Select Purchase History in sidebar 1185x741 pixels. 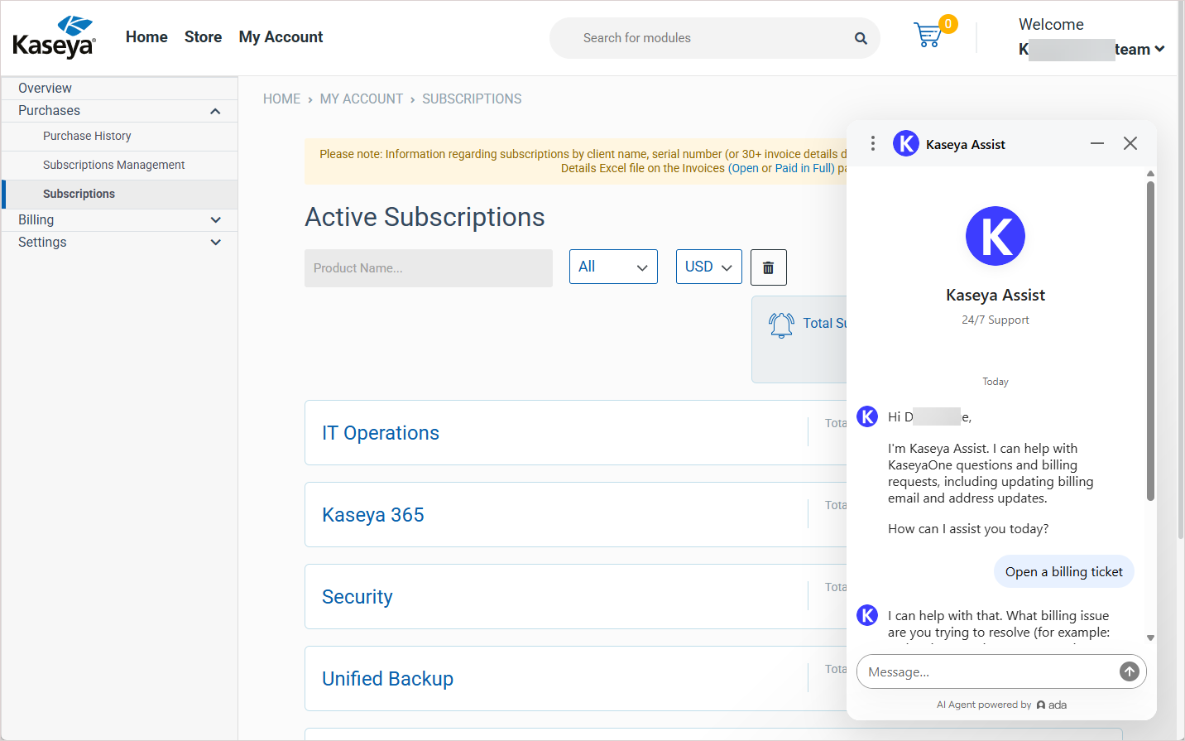pos(87,136)
